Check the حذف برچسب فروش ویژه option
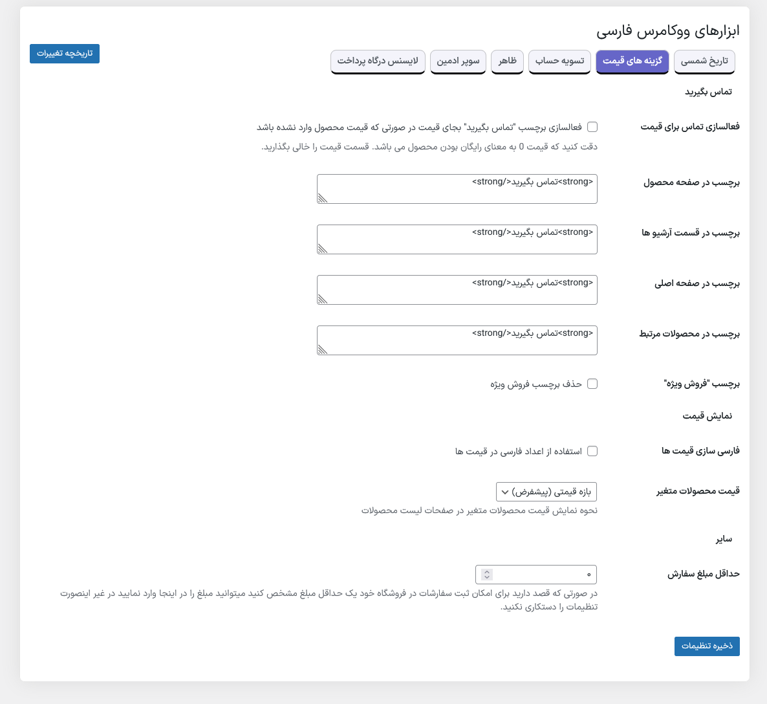767x704 pixels. click(x=592, y=384)
